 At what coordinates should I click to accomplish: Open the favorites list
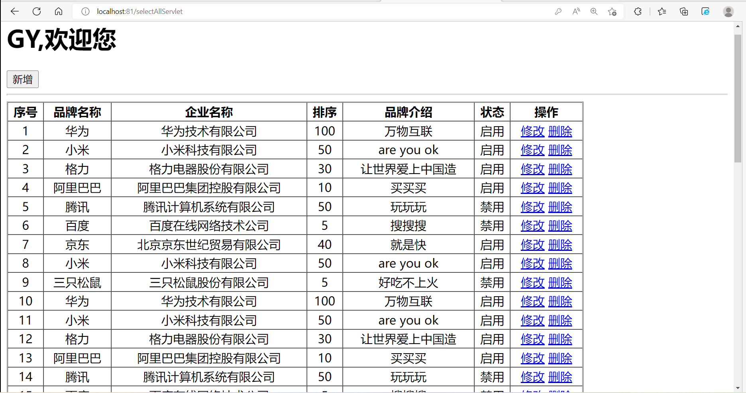point(662,12)
